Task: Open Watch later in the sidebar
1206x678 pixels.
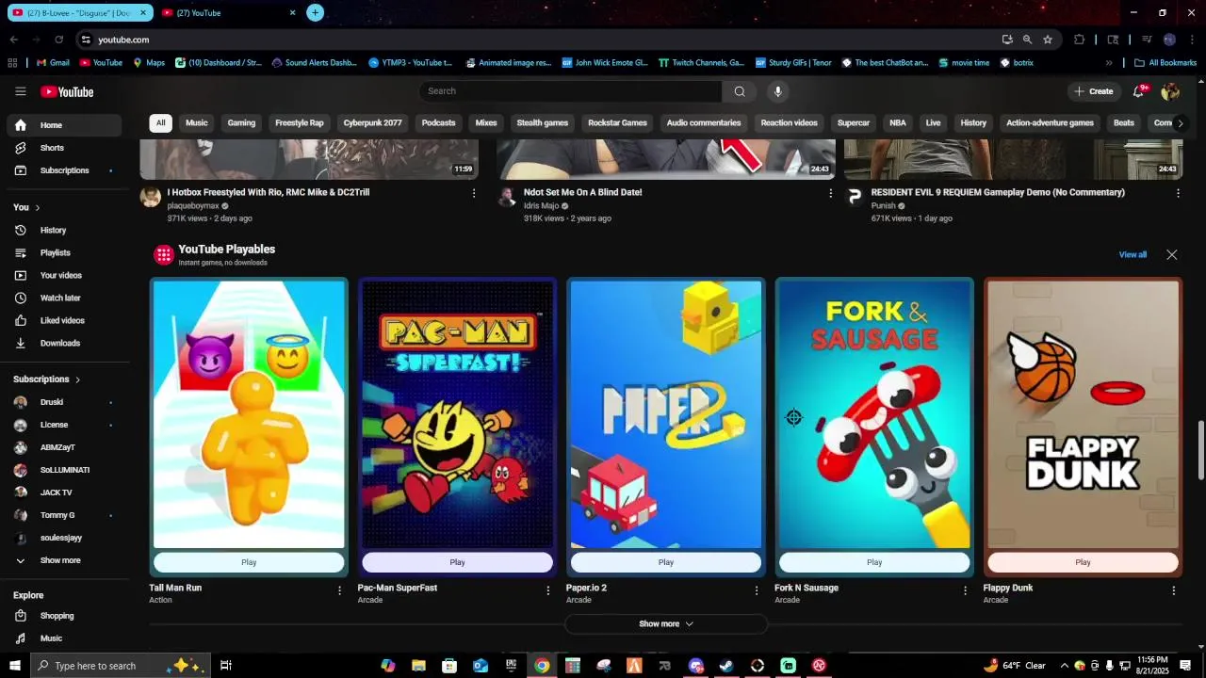Action: (64, 299)
